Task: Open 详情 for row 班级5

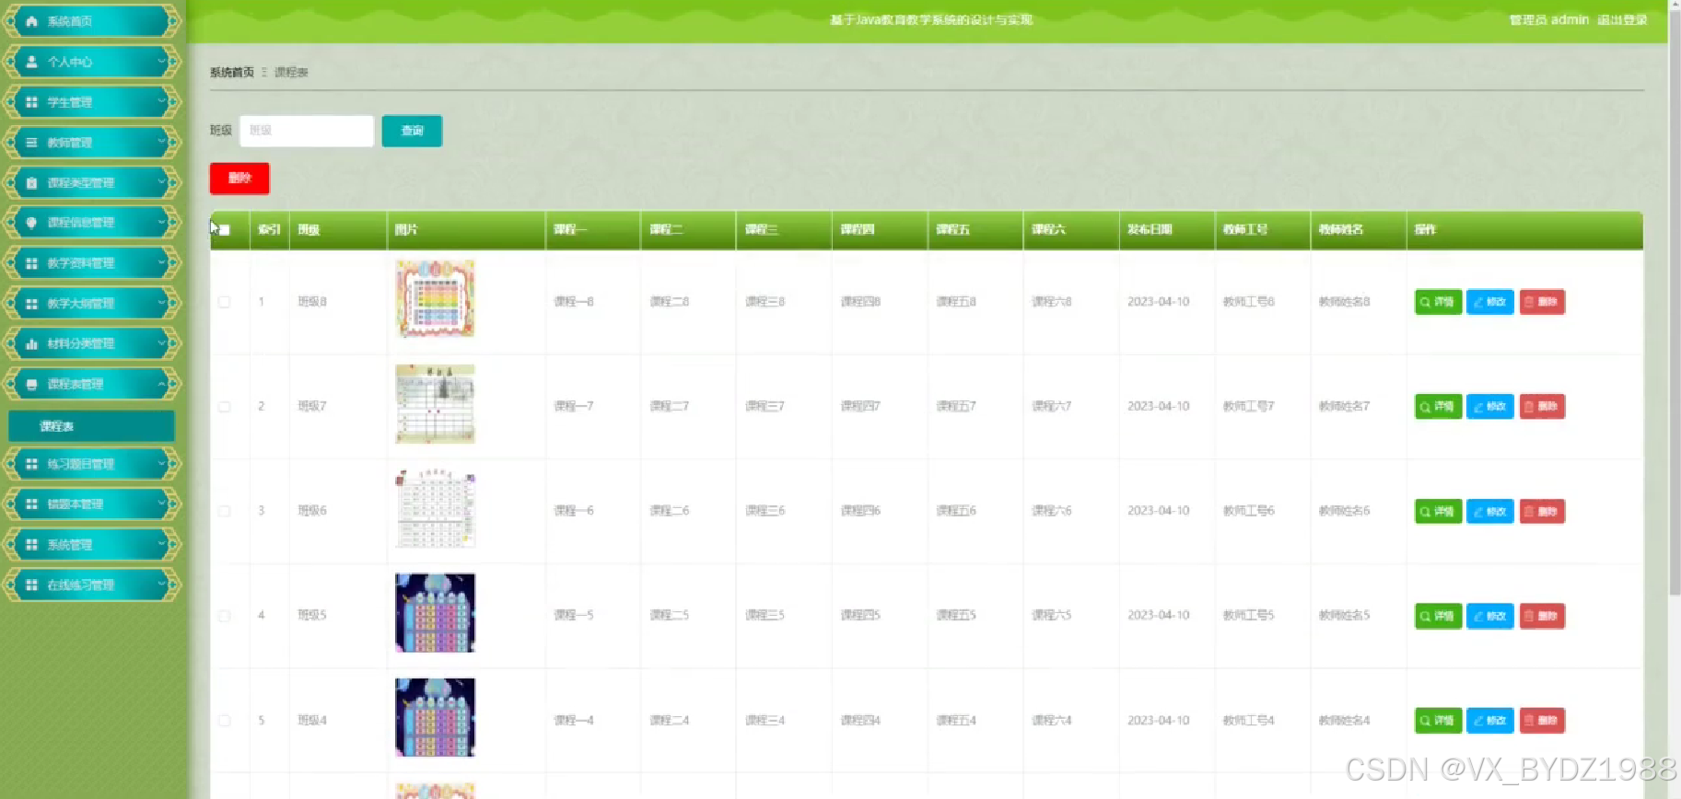Action: click(1438, 616)
